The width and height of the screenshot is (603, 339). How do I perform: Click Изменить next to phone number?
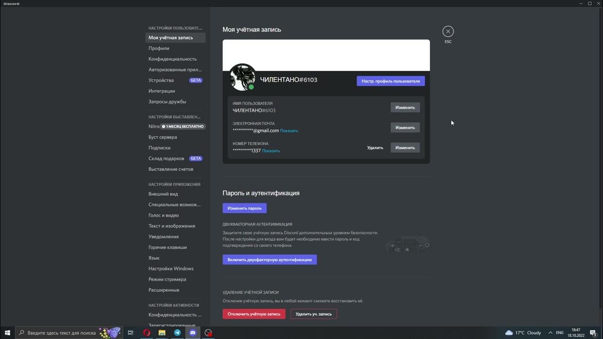[x=405, y=147]
